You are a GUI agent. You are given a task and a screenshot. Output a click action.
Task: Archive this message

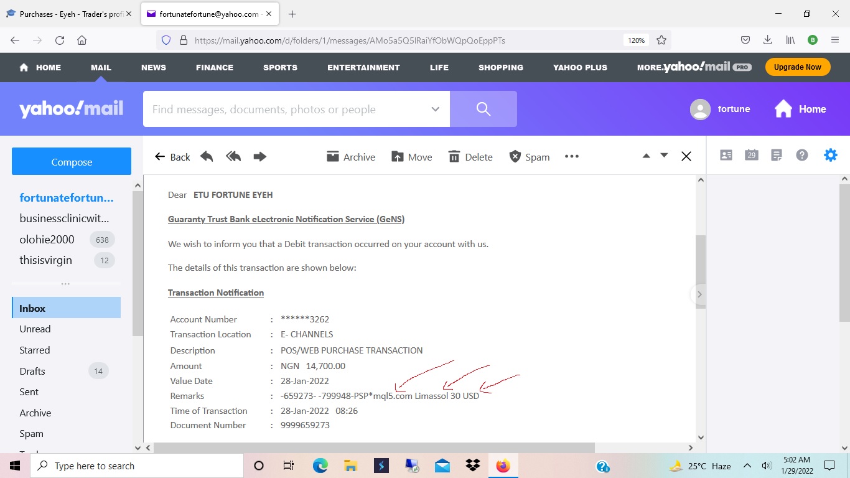tap(351, 157)
